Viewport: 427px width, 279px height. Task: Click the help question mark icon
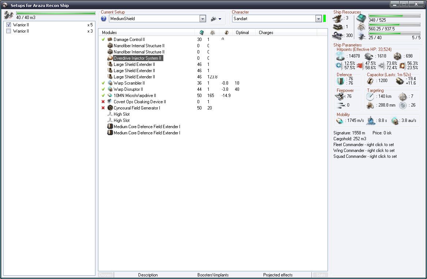tap(103, 19)
